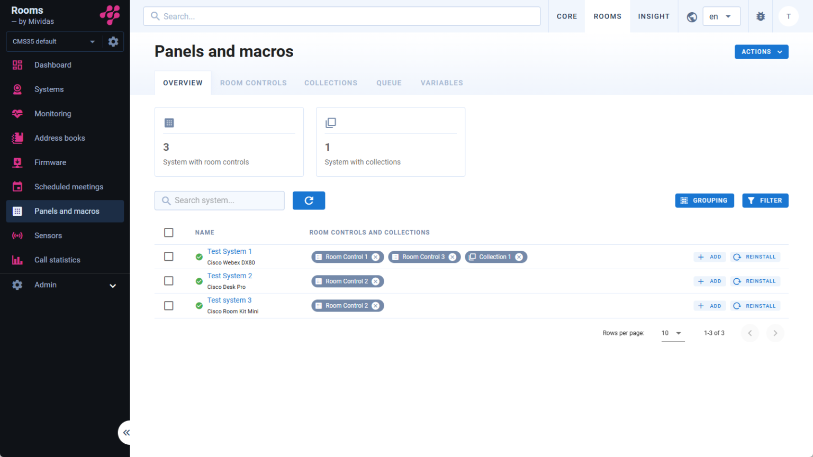Open the bug report icon in header
813x457 pixels.
click(761, 16)
